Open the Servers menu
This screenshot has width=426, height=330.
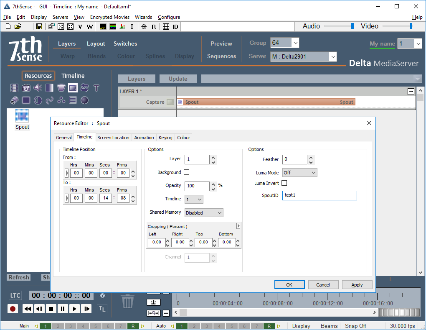tap(60, 17)
